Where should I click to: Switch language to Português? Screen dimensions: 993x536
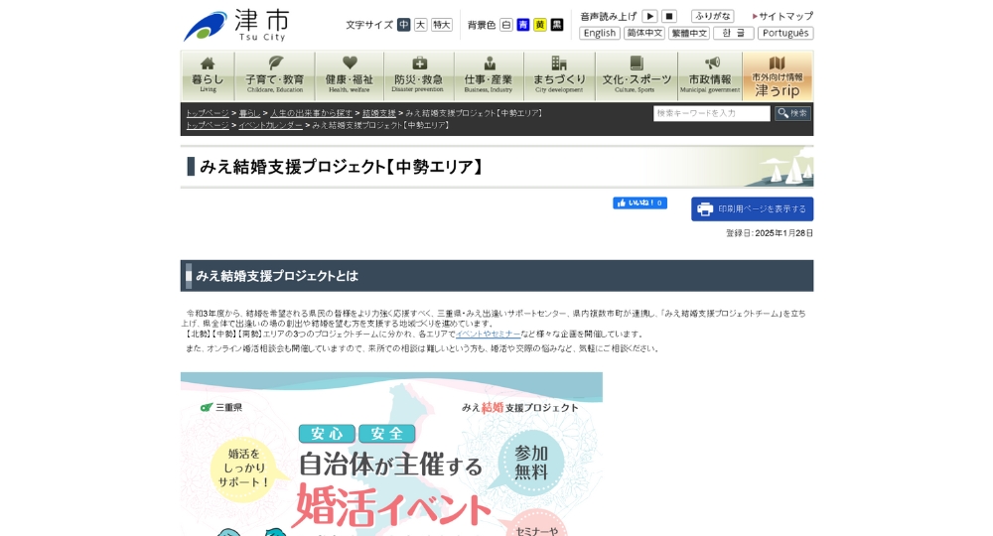[x=785, y=33]
